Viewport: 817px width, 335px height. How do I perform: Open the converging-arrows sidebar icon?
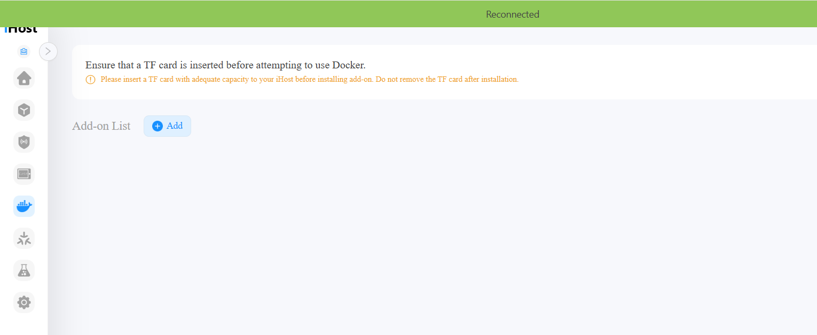click(x=24, y=238)
